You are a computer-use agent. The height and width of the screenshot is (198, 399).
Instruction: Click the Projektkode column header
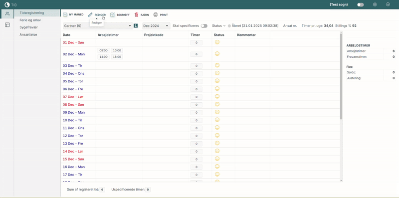[x=154, y=35]
